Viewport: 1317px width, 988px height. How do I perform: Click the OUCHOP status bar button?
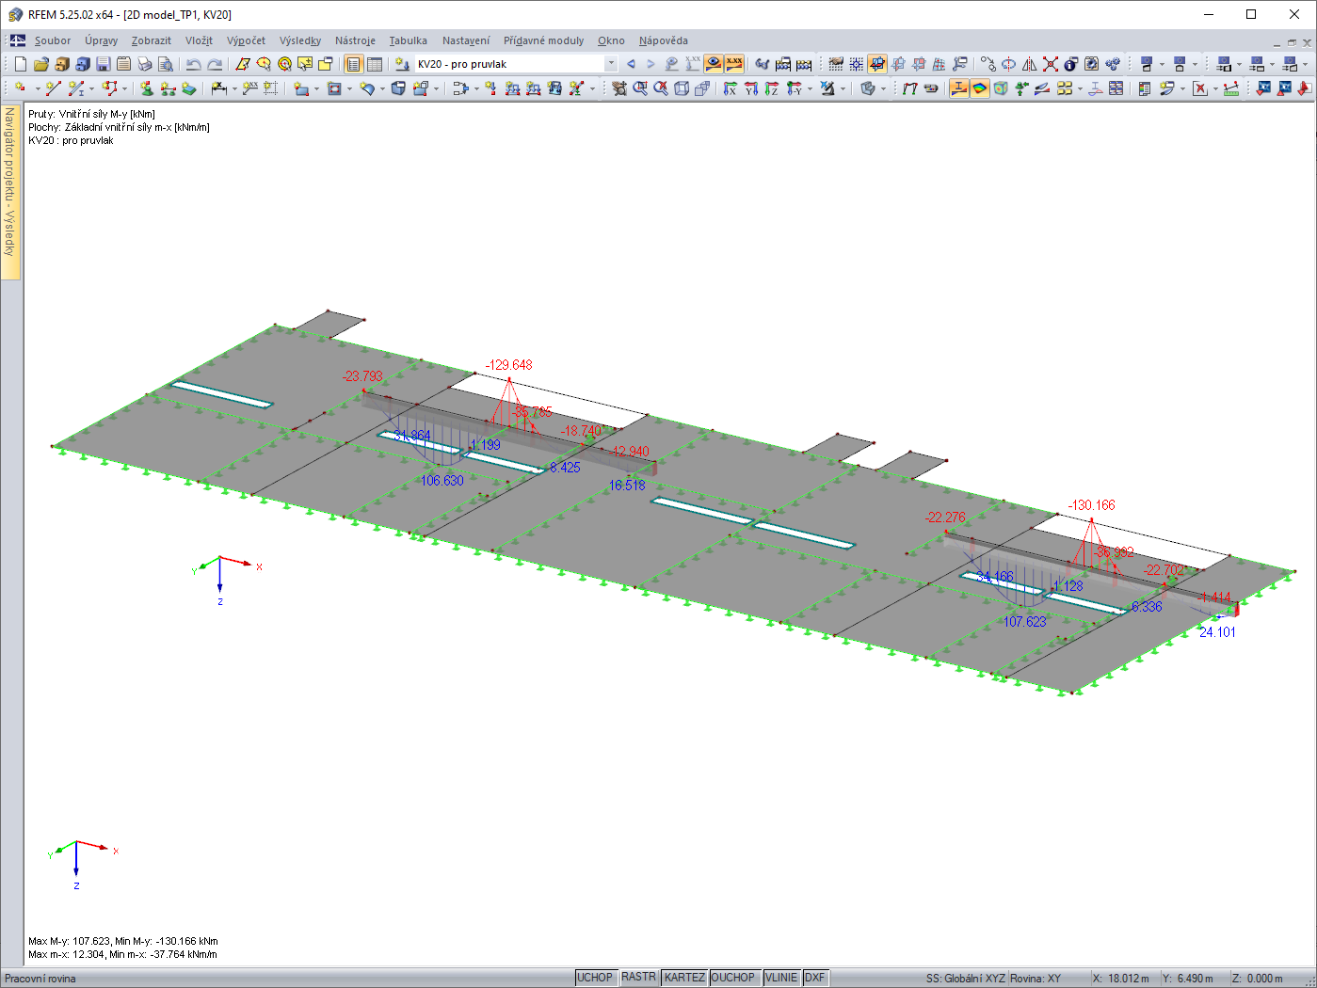[733, 978]
